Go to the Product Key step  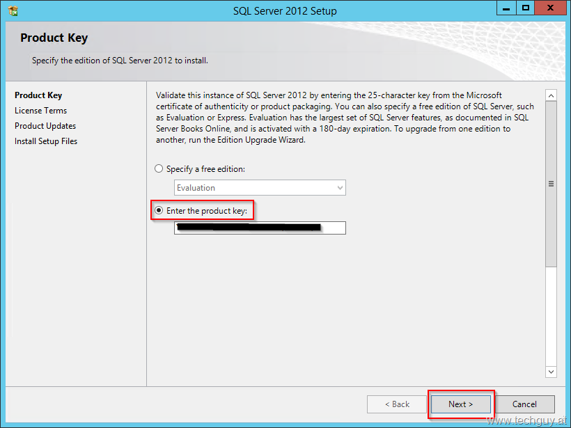coord(38,95)
